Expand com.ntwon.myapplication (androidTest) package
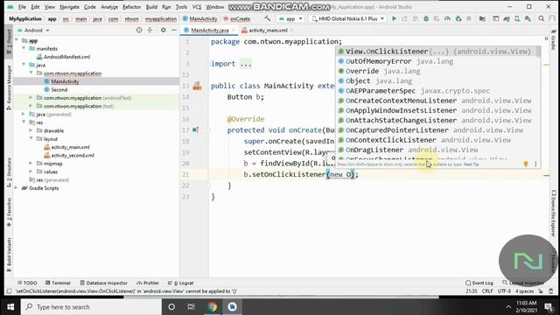560x315 pixels. [31, 97]
